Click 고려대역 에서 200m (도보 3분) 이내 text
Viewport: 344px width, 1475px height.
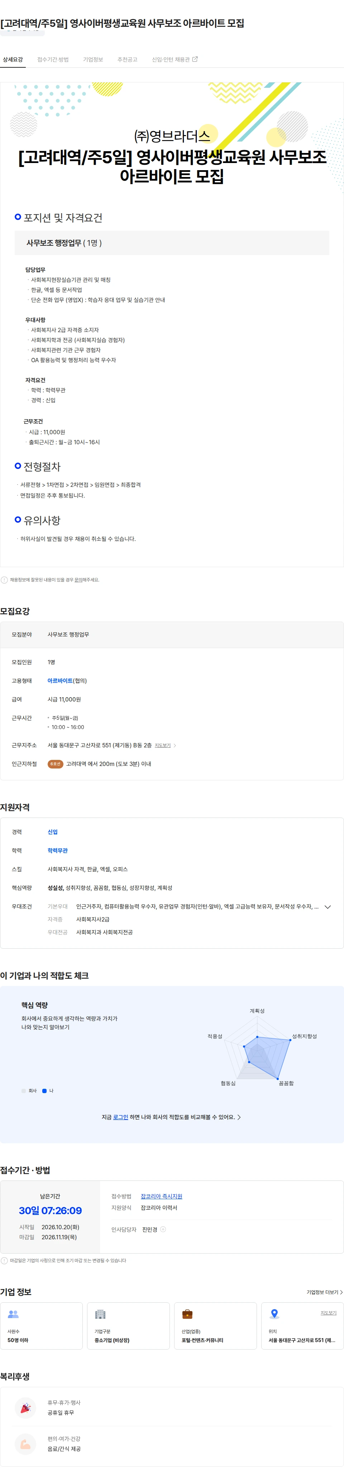(109, 764)
